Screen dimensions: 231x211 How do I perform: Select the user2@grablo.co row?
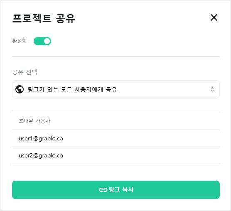116,155
